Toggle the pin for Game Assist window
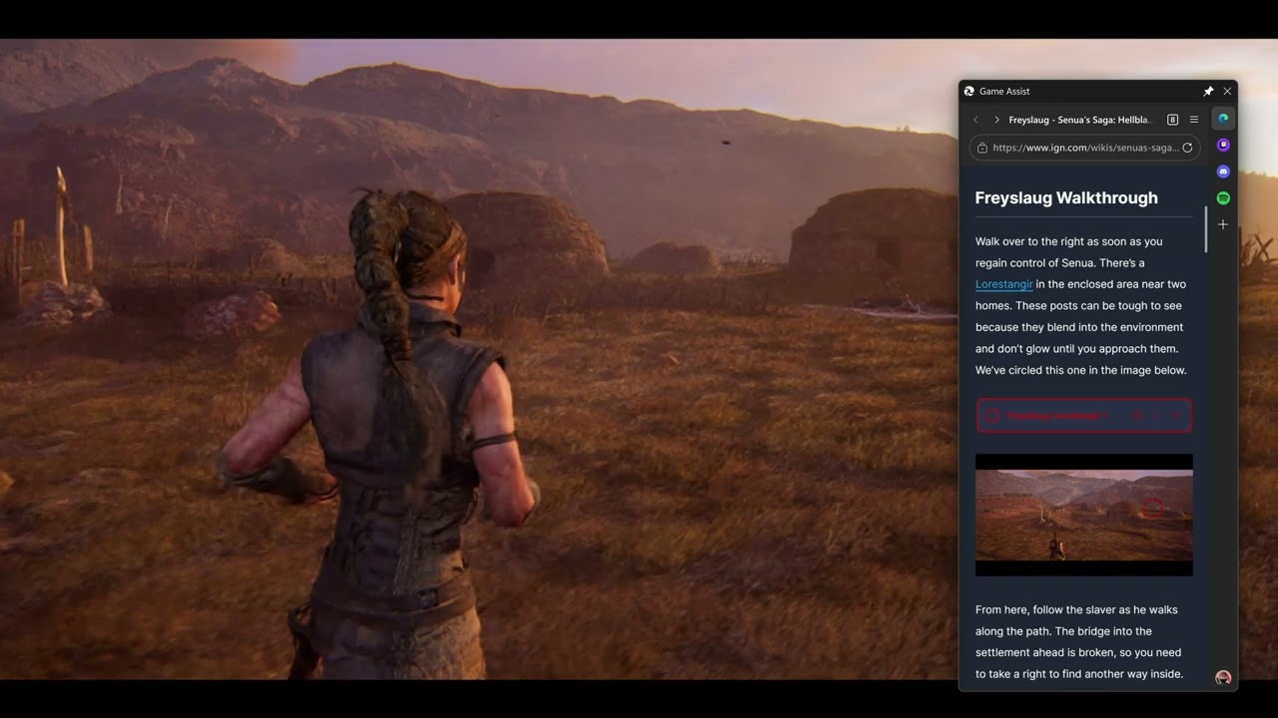This screenshot has width=1278, height=718. click(x=1208, y=91)
